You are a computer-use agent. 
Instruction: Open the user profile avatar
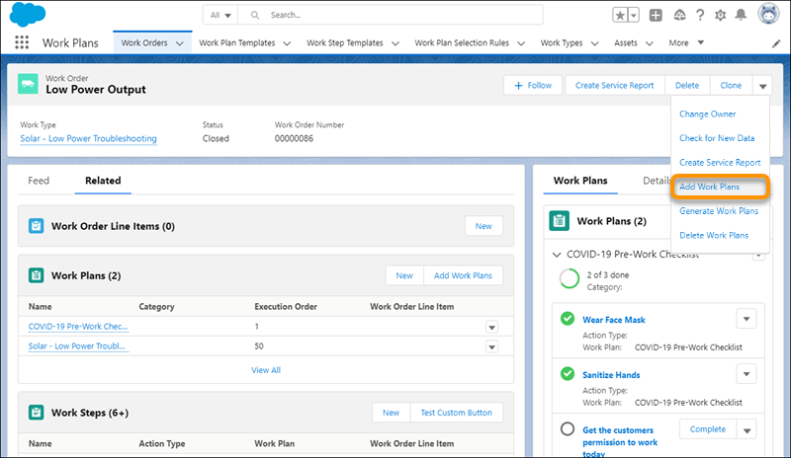click(x=768, y=14)
